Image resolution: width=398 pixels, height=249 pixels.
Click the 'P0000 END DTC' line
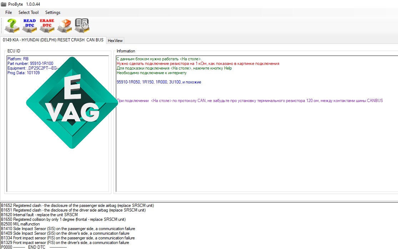pyautogui.click(x=34, y=247)
